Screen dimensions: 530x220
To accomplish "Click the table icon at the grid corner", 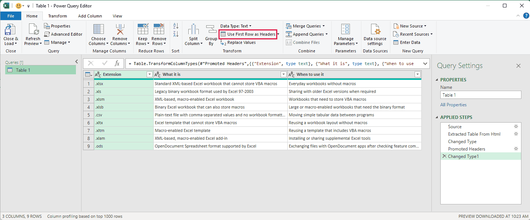I will tap(89, 74).
